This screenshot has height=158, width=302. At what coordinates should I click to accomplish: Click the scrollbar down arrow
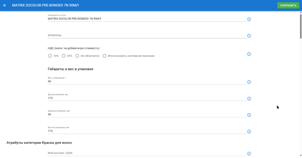(301, 156)
